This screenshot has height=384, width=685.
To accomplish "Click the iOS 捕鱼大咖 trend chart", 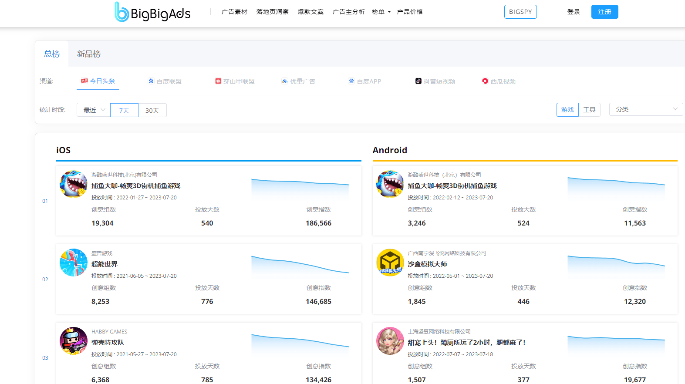I will click(300, 189).
